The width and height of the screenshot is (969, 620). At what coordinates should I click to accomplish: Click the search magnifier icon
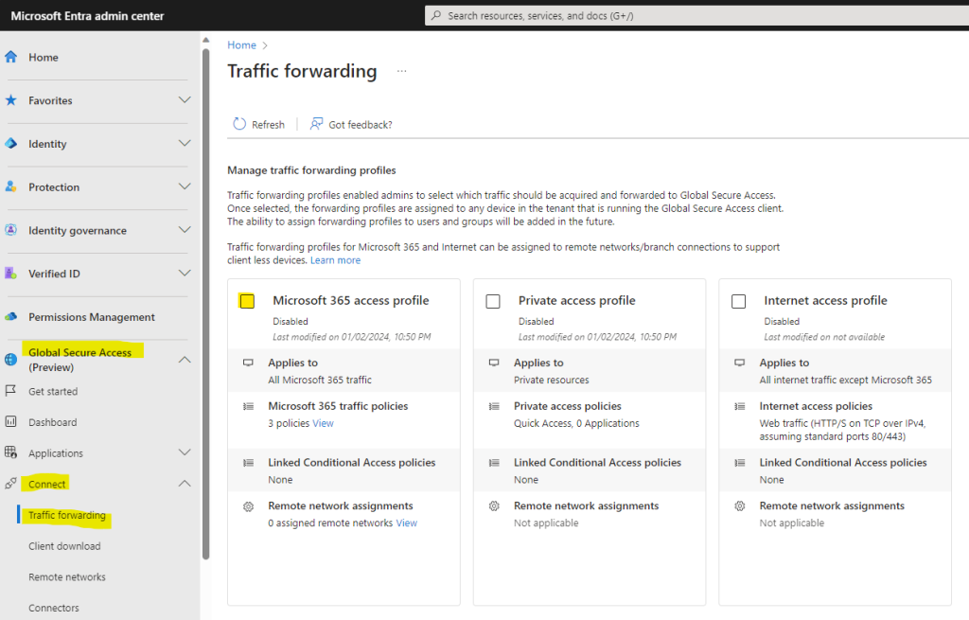[x=436, y=15]
